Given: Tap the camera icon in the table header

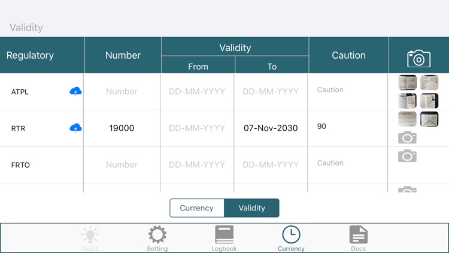Looking at the screenshot, I should tap(418, 58).
